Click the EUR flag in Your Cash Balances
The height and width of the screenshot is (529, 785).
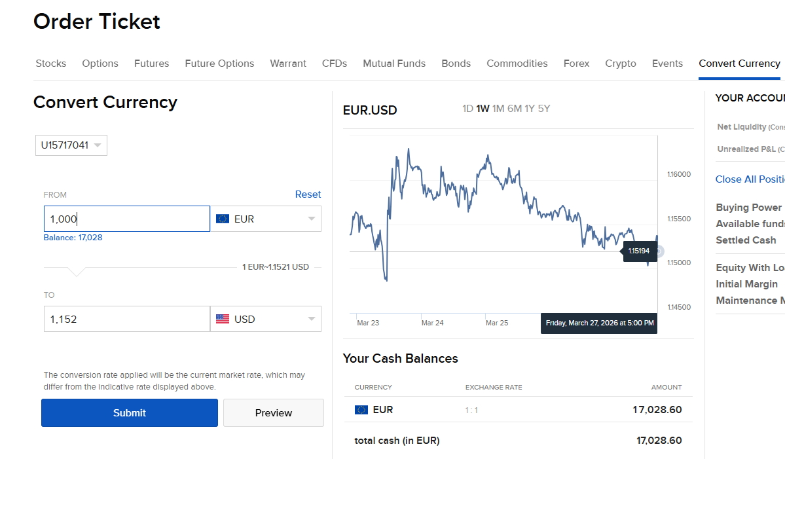[x=361, y=409]
